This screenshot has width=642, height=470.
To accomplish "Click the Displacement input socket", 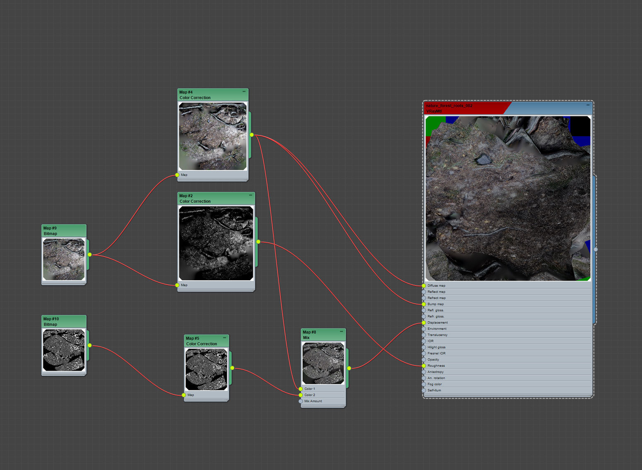I will pos(424,322).
